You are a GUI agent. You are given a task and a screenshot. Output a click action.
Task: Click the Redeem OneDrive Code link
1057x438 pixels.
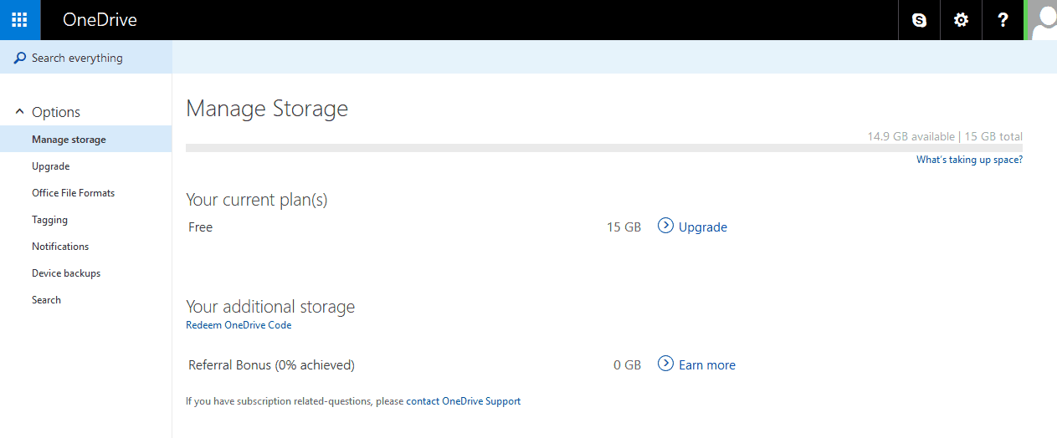click(239, 325)
